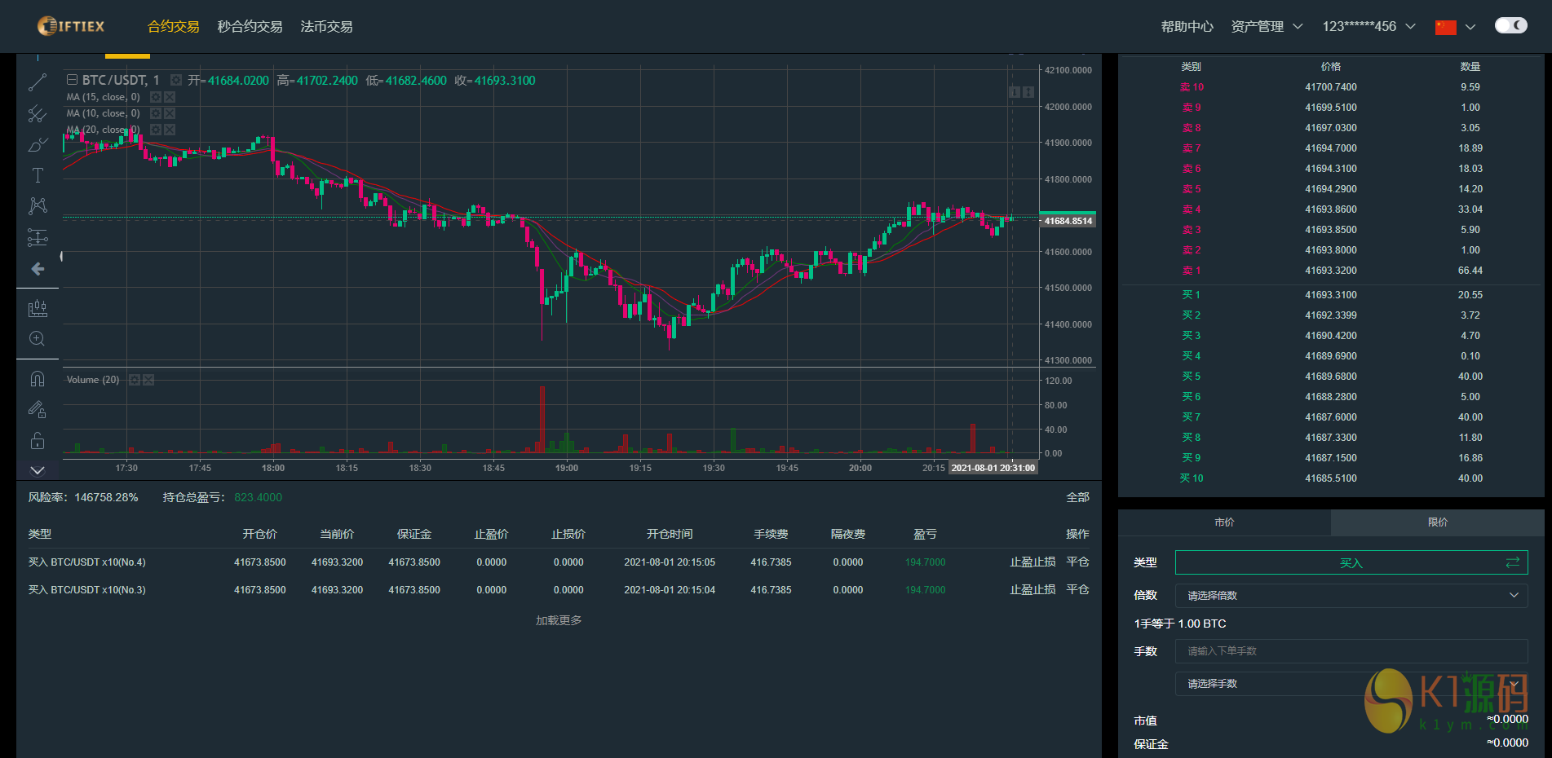The image size is (1552, 758).
Task: Switch to the 限价 limit order tab
Action: pos(1438,522)
